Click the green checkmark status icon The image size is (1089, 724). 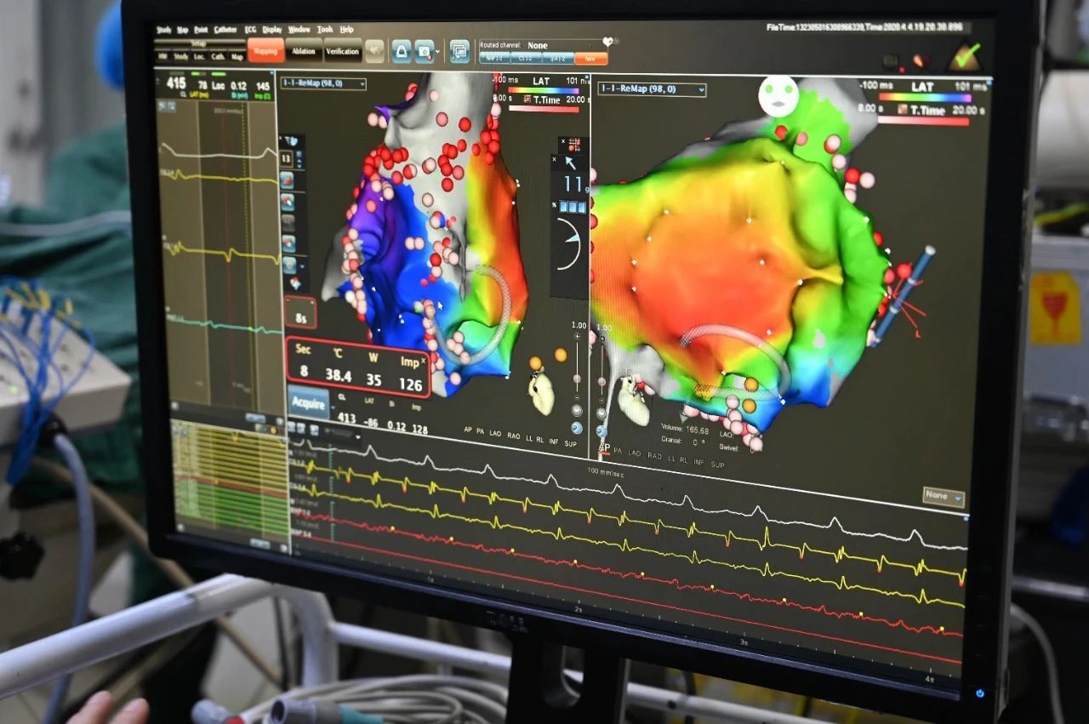pyautogui.click(x=965, y=58)
